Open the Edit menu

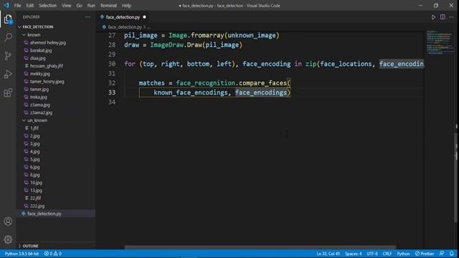pyautogui.click(x=29, y=6)
